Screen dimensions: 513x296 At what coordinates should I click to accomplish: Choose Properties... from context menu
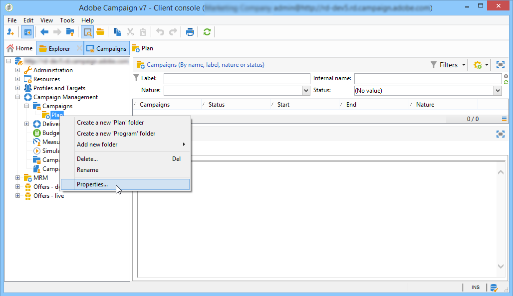pos(125,184)
